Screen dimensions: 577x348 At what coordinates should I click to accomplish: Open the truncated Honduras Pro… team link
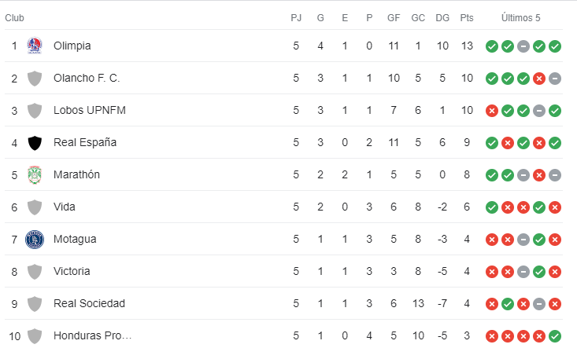pos(92,335)
